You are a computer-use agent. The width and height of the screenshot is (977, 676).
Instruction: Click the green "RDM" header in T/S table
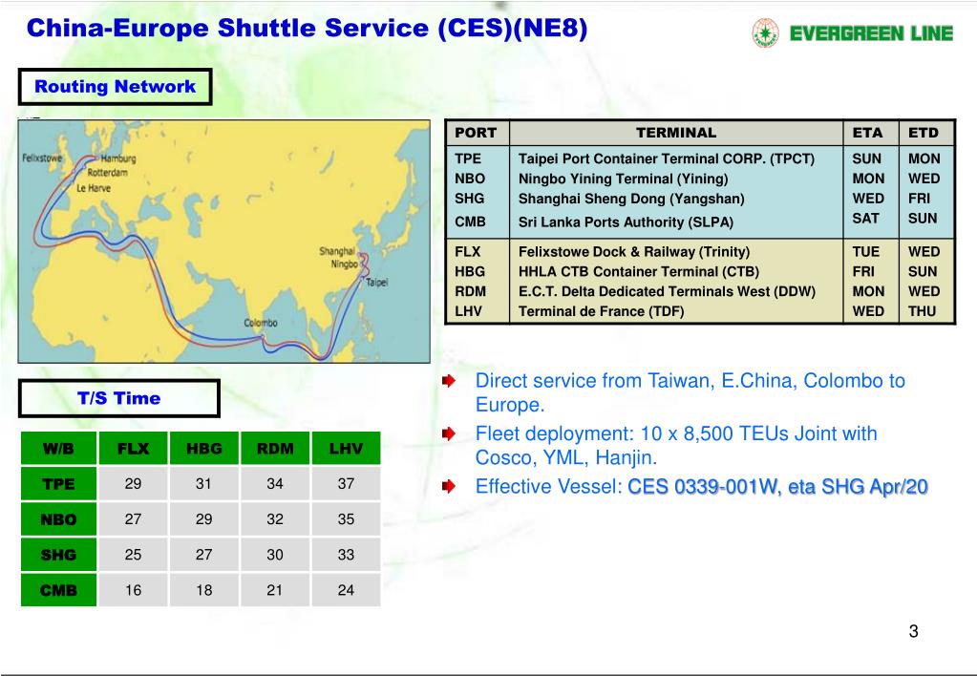click(x=275, y=448)
